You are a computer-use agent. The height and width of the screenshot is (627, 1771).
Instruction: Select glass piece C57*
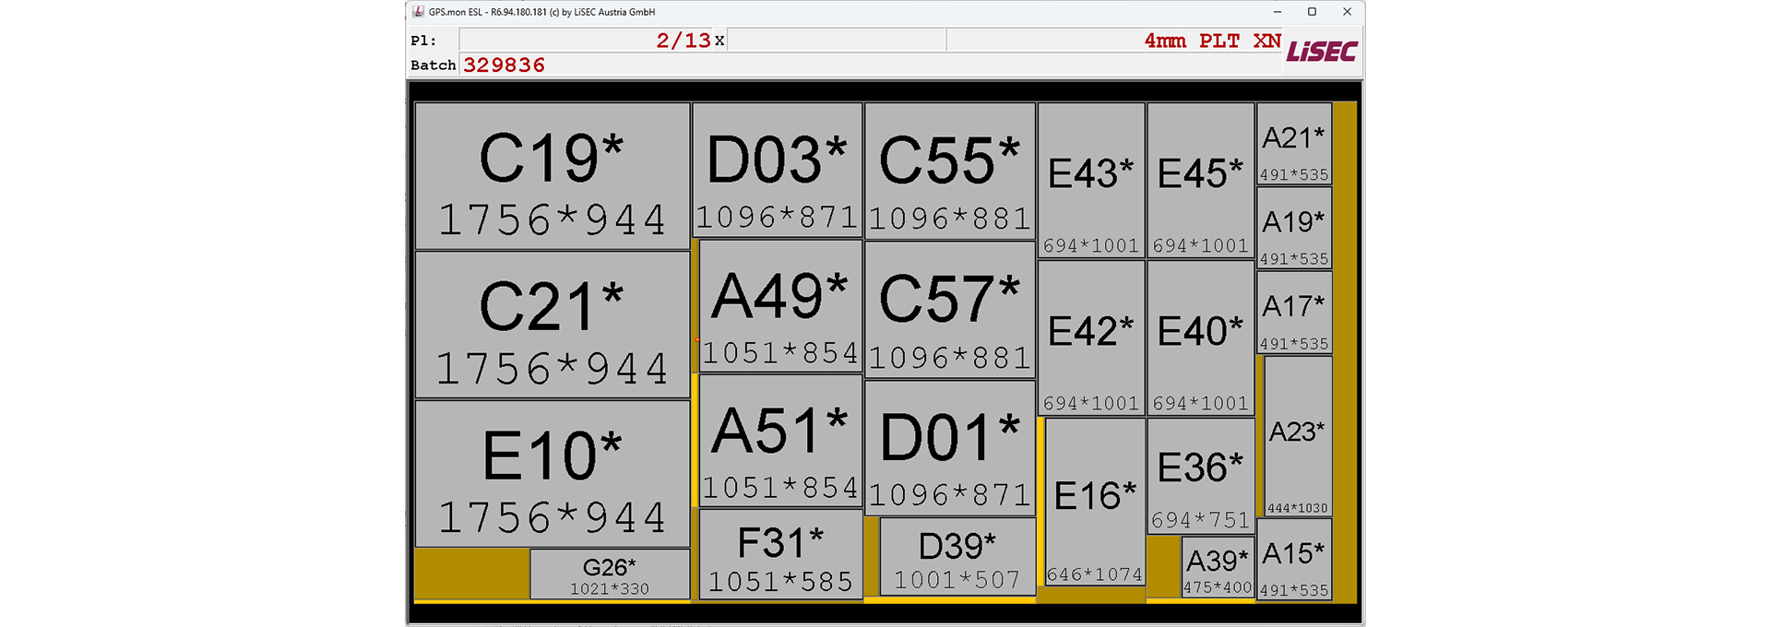pyautogui.click(x=950, y=311)
